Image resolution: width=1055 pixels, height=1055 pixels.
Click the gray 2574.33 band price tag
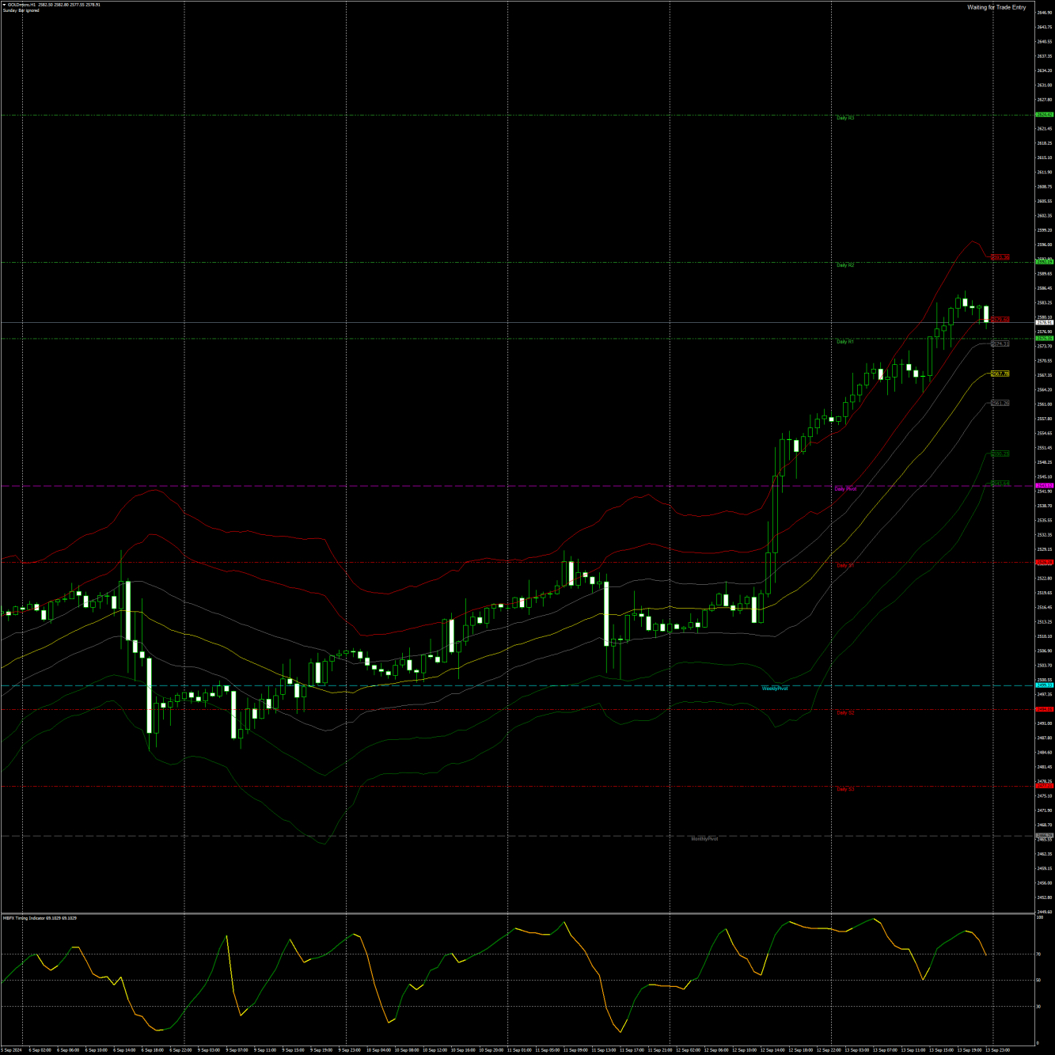click(1000, 344)
